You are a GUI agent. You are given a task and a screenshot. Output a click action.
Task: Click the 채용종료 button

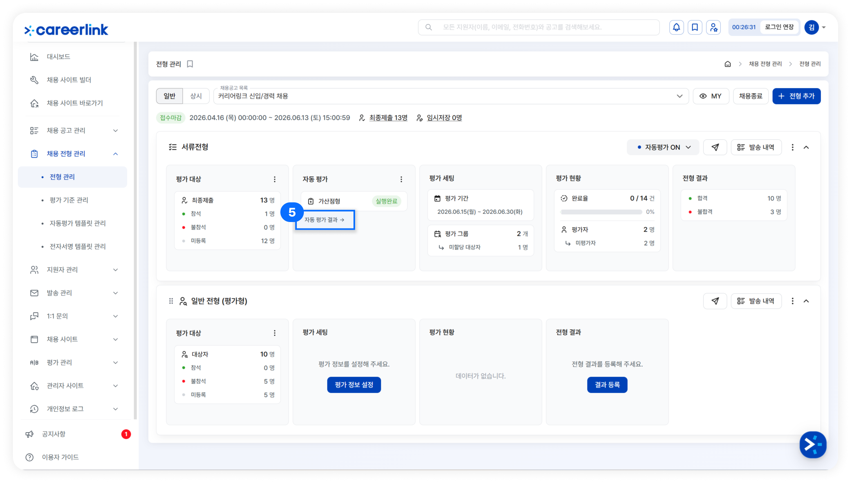750,96
